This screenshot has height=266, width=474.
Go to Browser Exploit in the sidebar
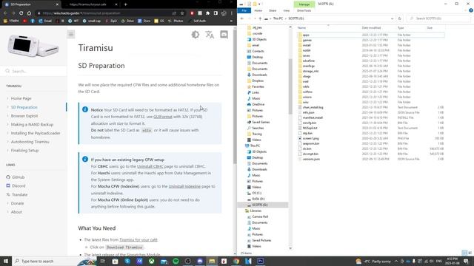24,116
